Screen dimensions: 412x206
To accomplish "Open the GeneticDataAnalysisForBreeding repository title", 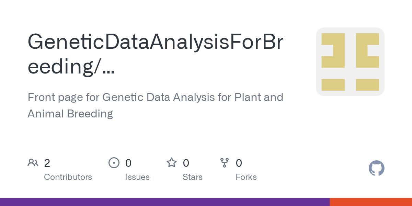I will click(156, 54).
